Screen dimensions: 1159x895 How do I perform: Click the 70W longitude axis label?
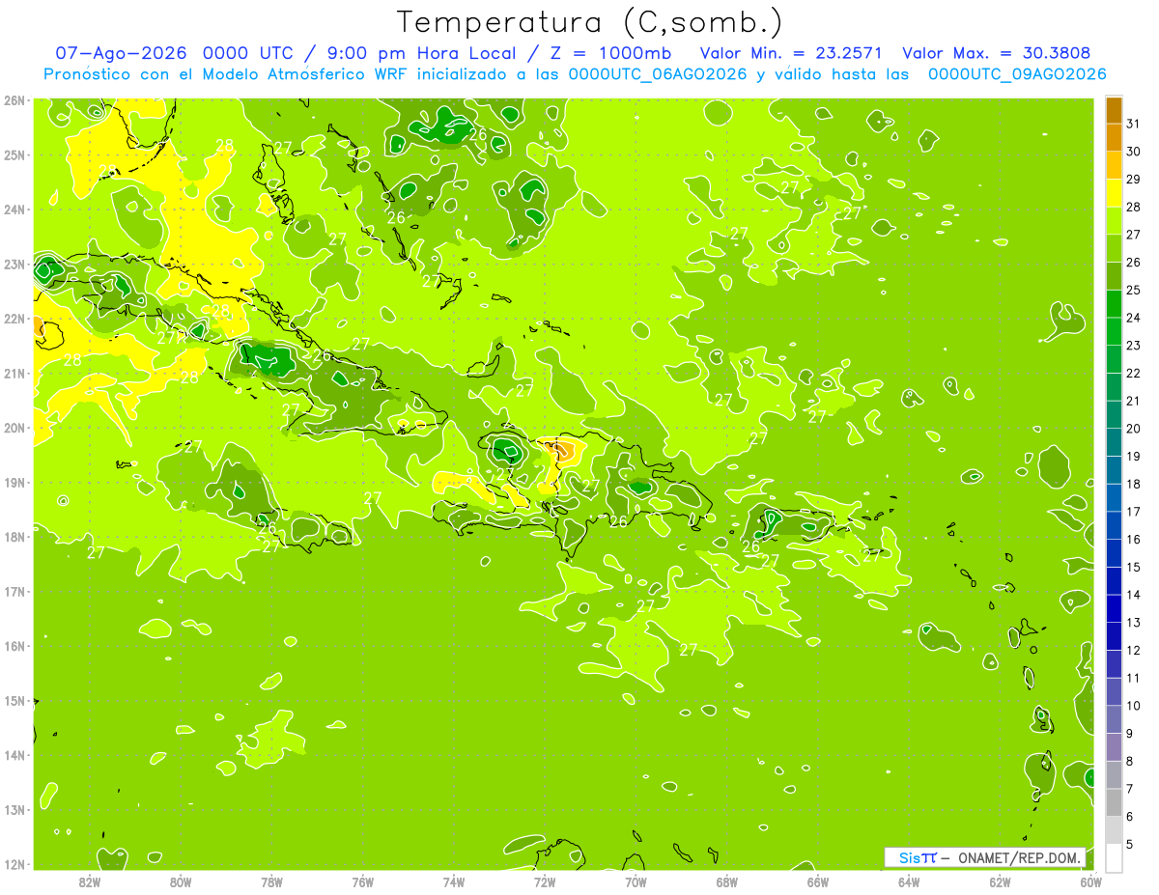pyautogui.click(x=636, y=881)
